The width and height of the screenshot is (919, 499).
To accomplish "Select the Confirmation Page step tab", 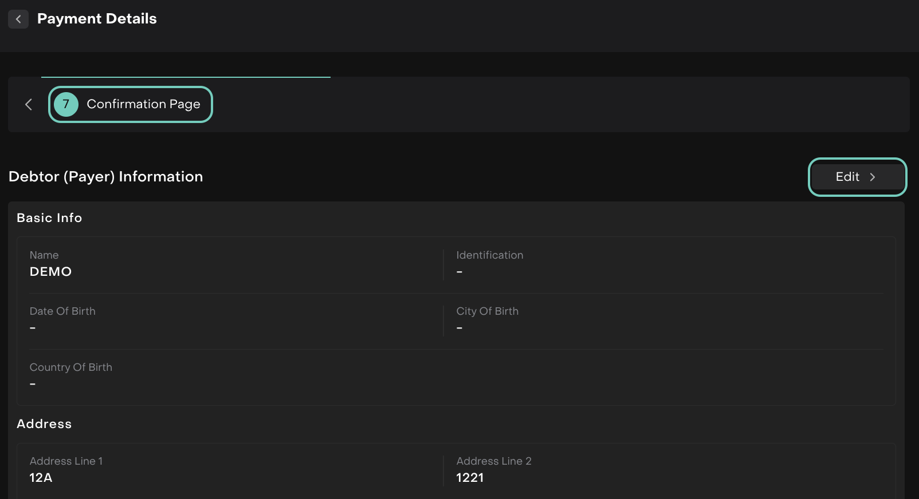I will tap(143, 104).
